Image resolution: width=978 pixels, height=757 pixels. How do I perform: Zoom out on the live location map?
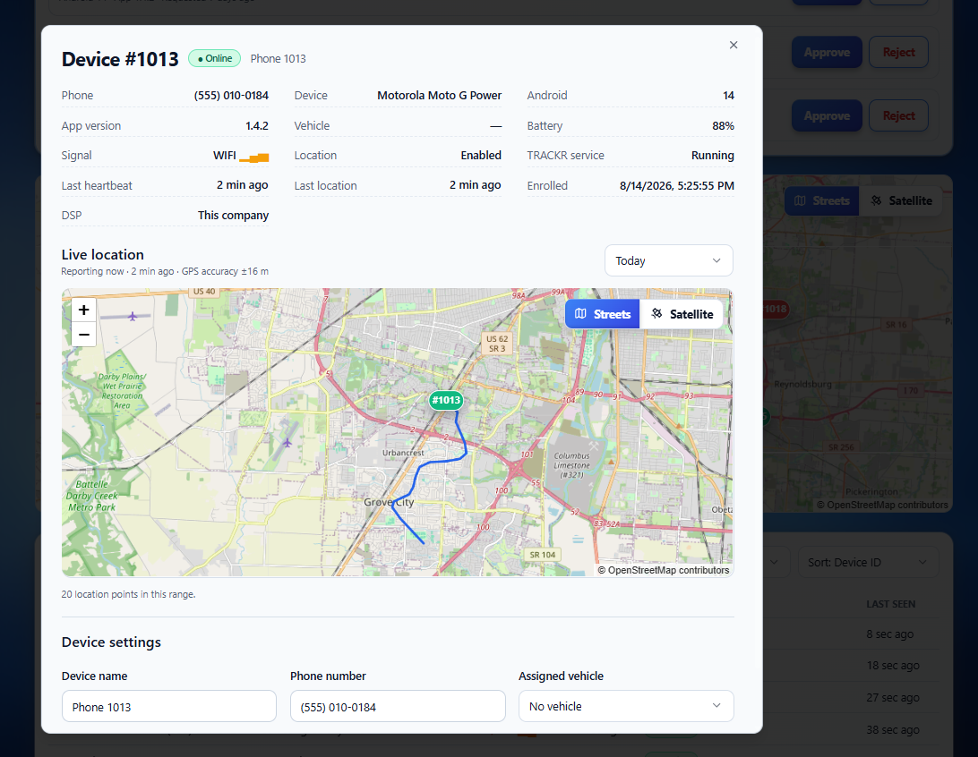pyautogui.click(x=83, y=335)
